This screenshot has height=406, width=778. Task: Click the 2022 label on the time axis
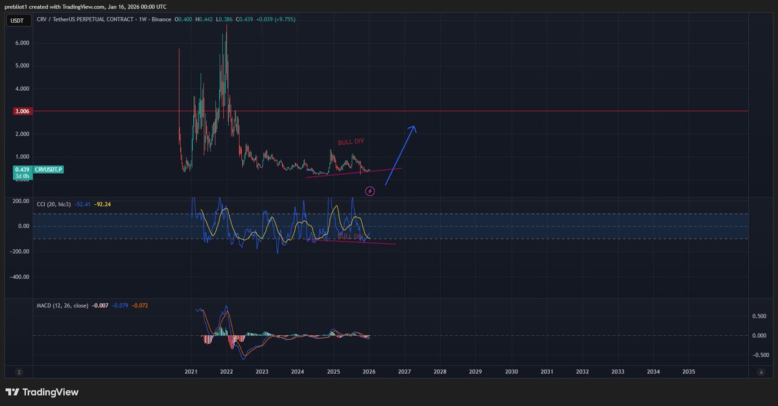click(x=226, y=372)
